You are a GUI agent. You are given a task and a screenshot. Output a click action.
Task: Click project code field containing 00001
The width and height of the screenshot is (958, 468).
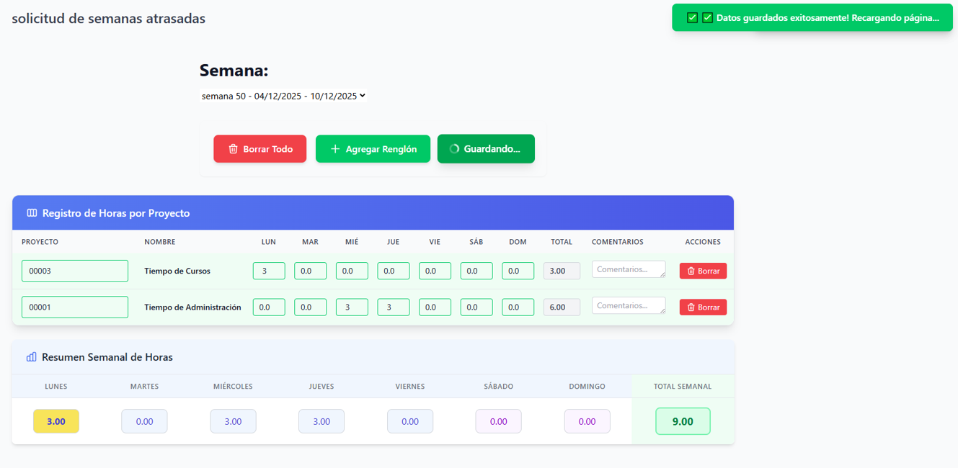[75, 307]
